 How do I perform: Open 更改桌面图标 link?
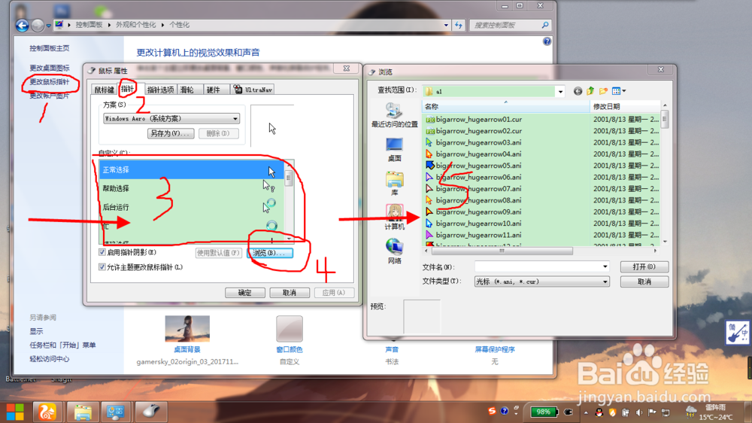click(x=50, y=68)
